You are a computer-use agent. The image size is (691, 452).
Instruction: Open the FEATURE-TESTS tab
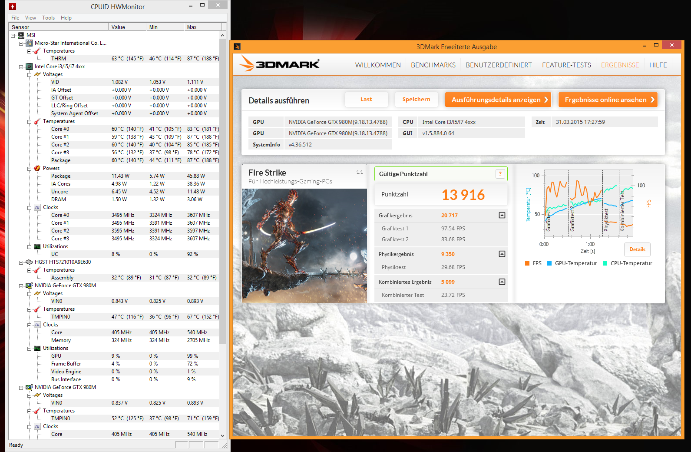566,65
